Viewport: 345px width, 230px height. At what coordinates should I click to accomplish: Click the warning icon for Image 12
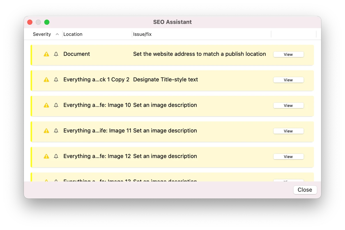pyautogui.click(x=46, y=156)
